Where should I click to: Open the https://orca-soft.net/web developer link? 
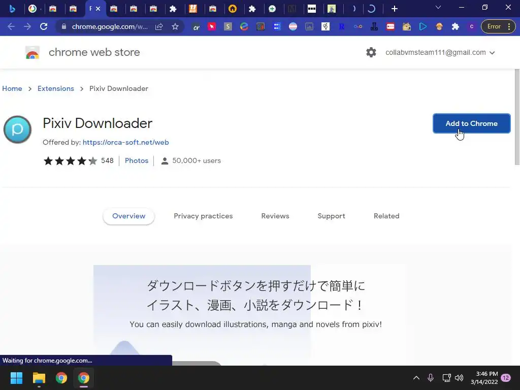click(x=126, y=142)
